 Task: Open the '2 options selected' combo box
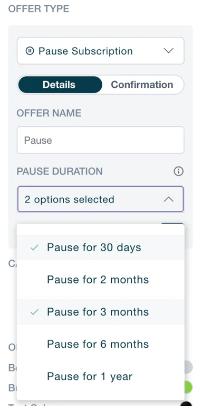[101, 199]
